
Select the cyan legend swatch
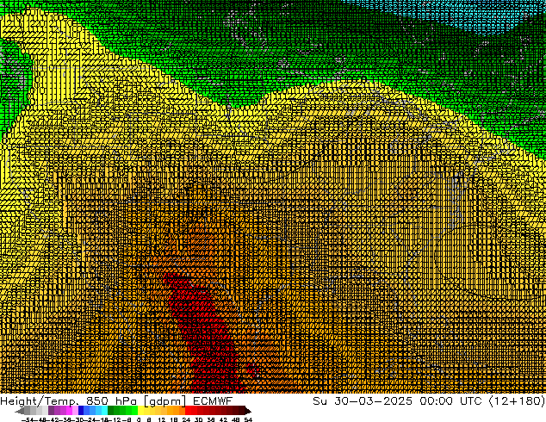104,410
